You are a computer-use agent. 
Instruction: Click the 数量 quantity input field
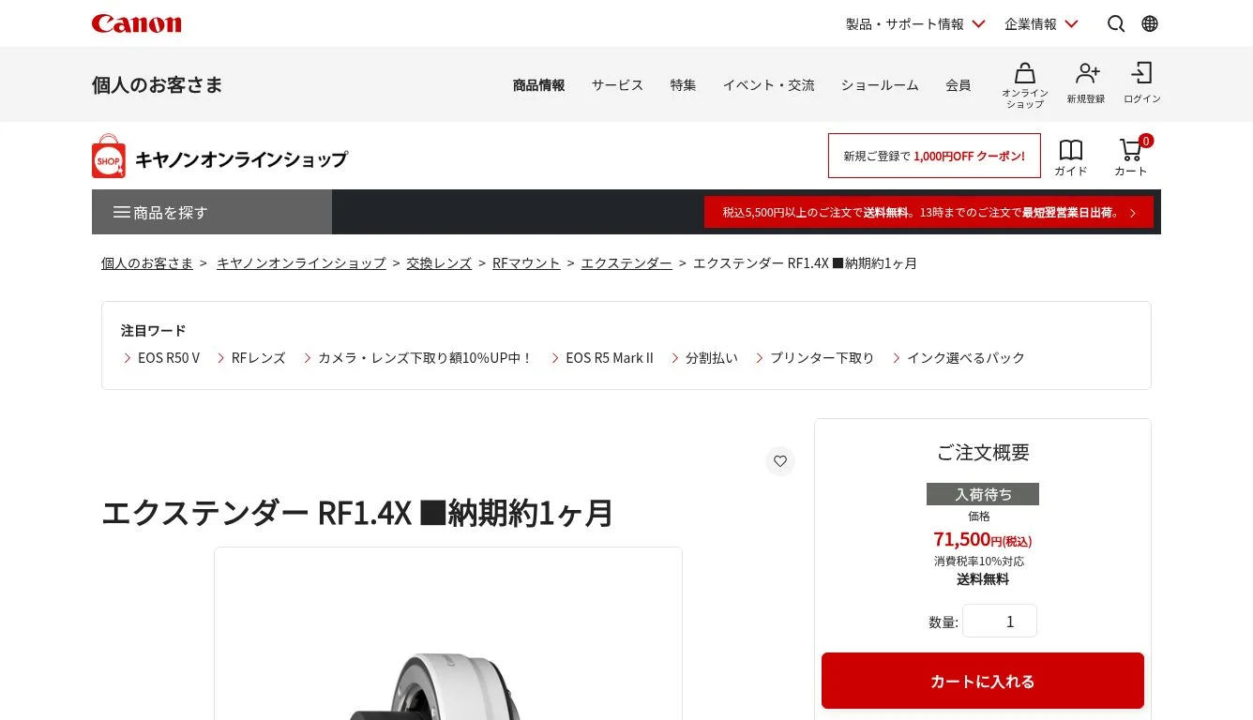pos(1000,621)
